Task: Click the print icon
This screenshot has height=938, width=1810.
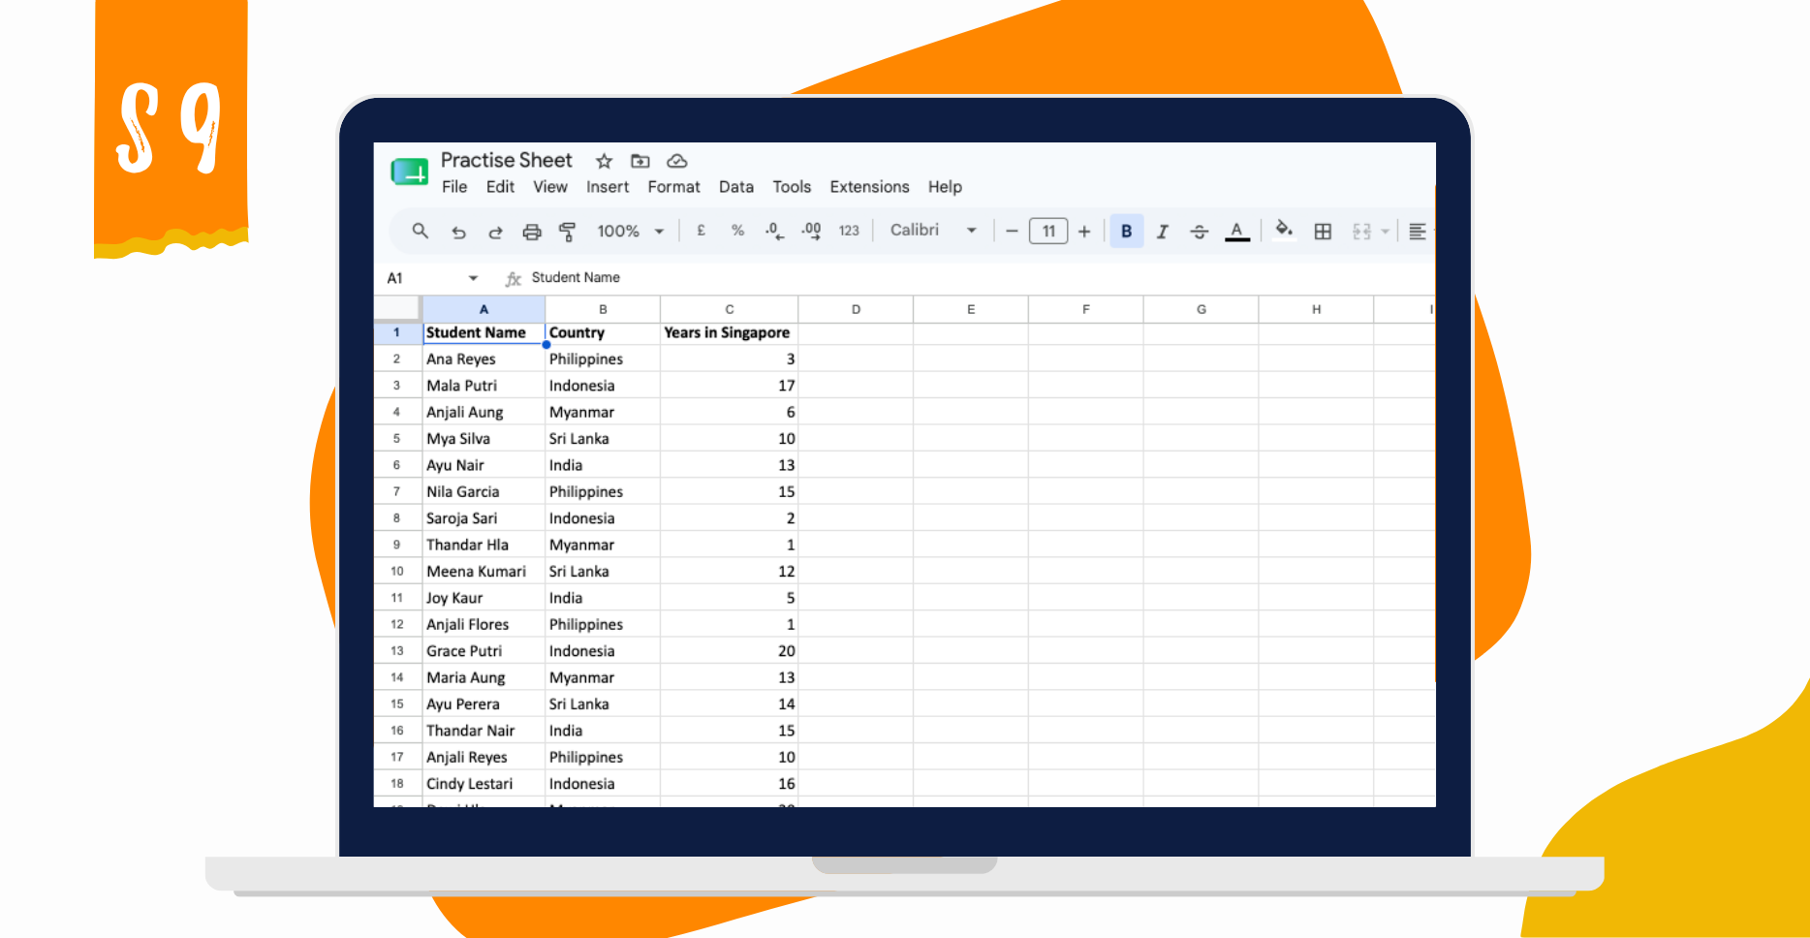Action: (531, 232)
